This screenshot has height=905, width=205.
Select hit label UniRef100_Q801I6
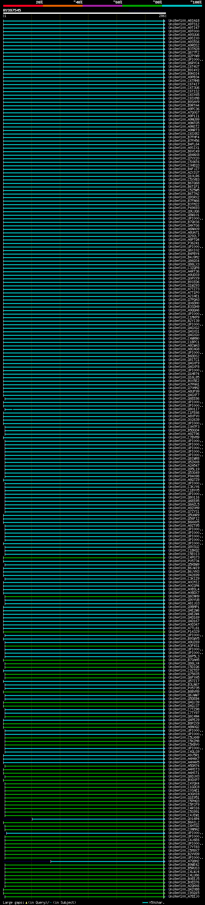click(184, 498)
